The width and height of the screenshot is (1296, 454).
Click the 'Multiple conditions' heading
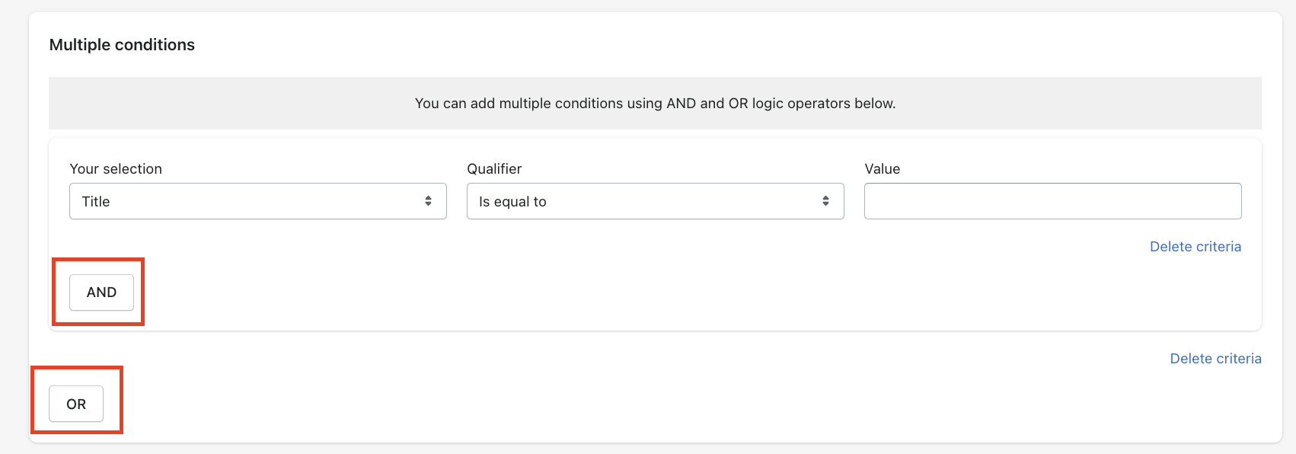pyautogui.click(x=122, y=45)
